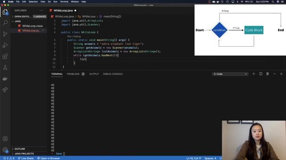286x160 pixels.
Task: Switch to the Debug Console tab
Action: (113, 74)
